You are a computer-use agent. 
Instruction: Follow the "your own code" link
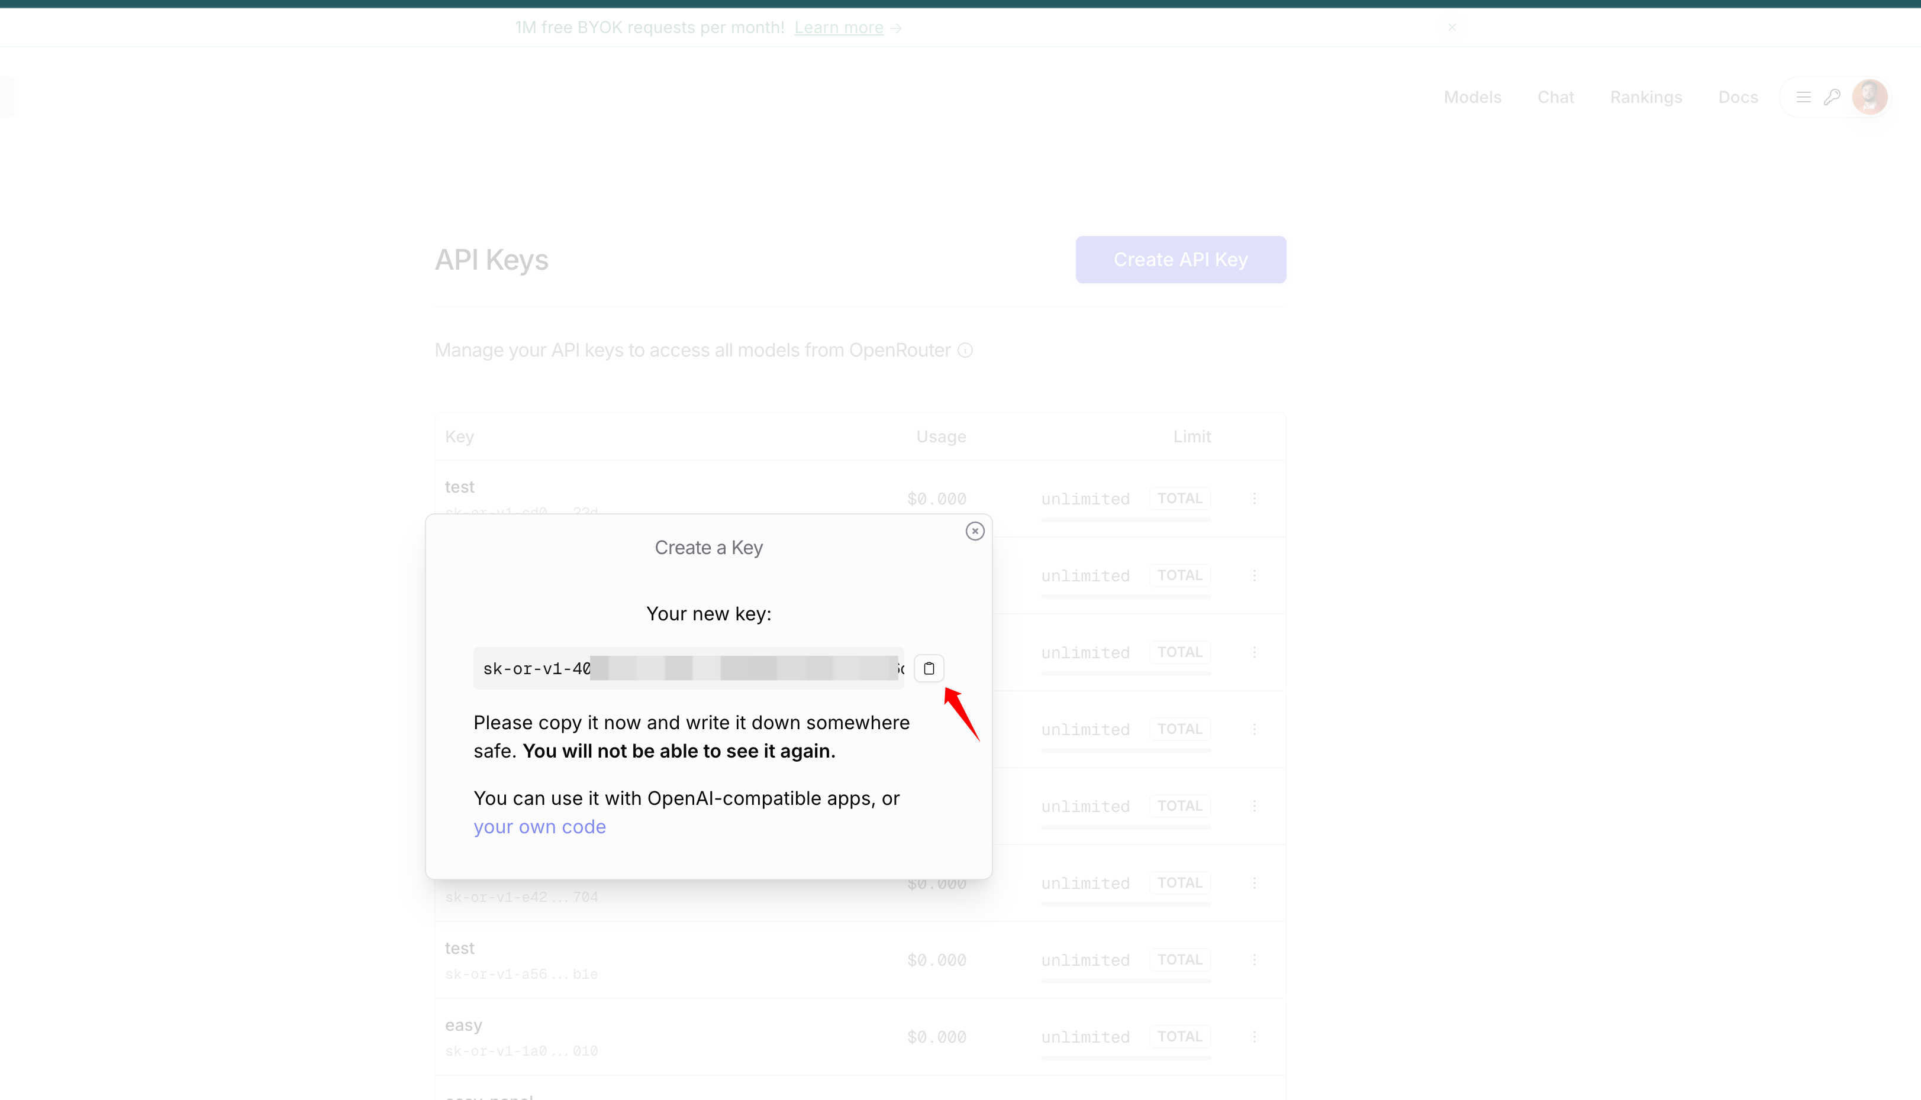pyautogui.click(x=539, y=827)
